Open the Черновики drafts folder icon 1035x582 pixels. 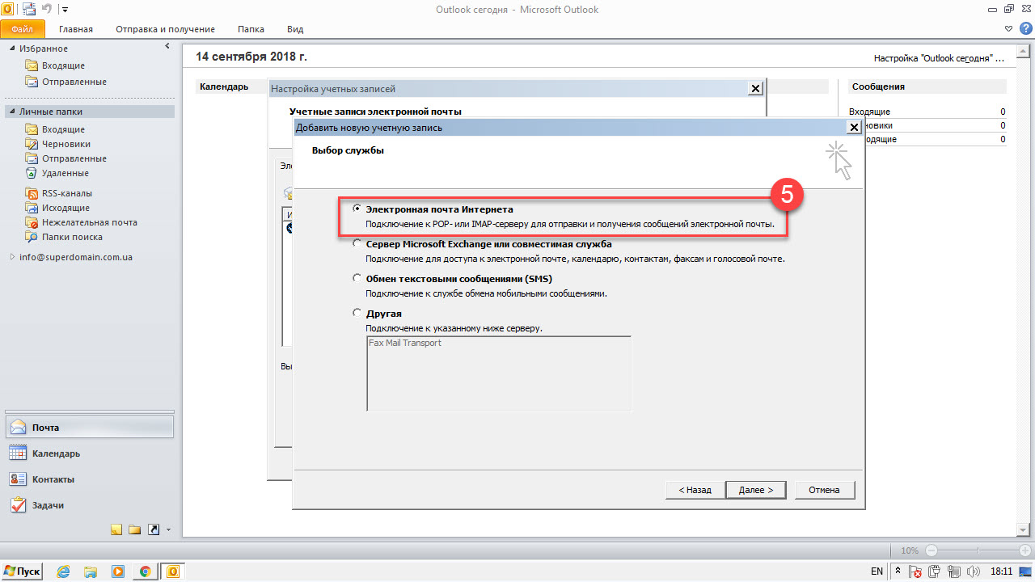click(x=32, y=144)
